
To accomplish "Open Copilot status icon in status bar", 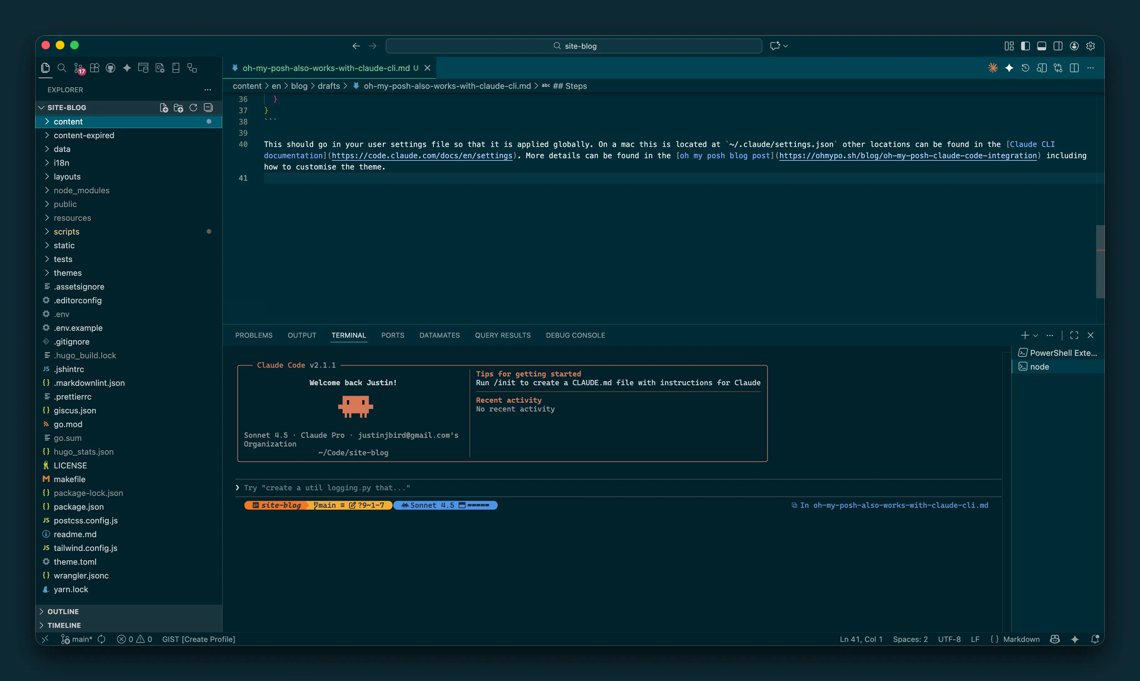I will 1055,639.
